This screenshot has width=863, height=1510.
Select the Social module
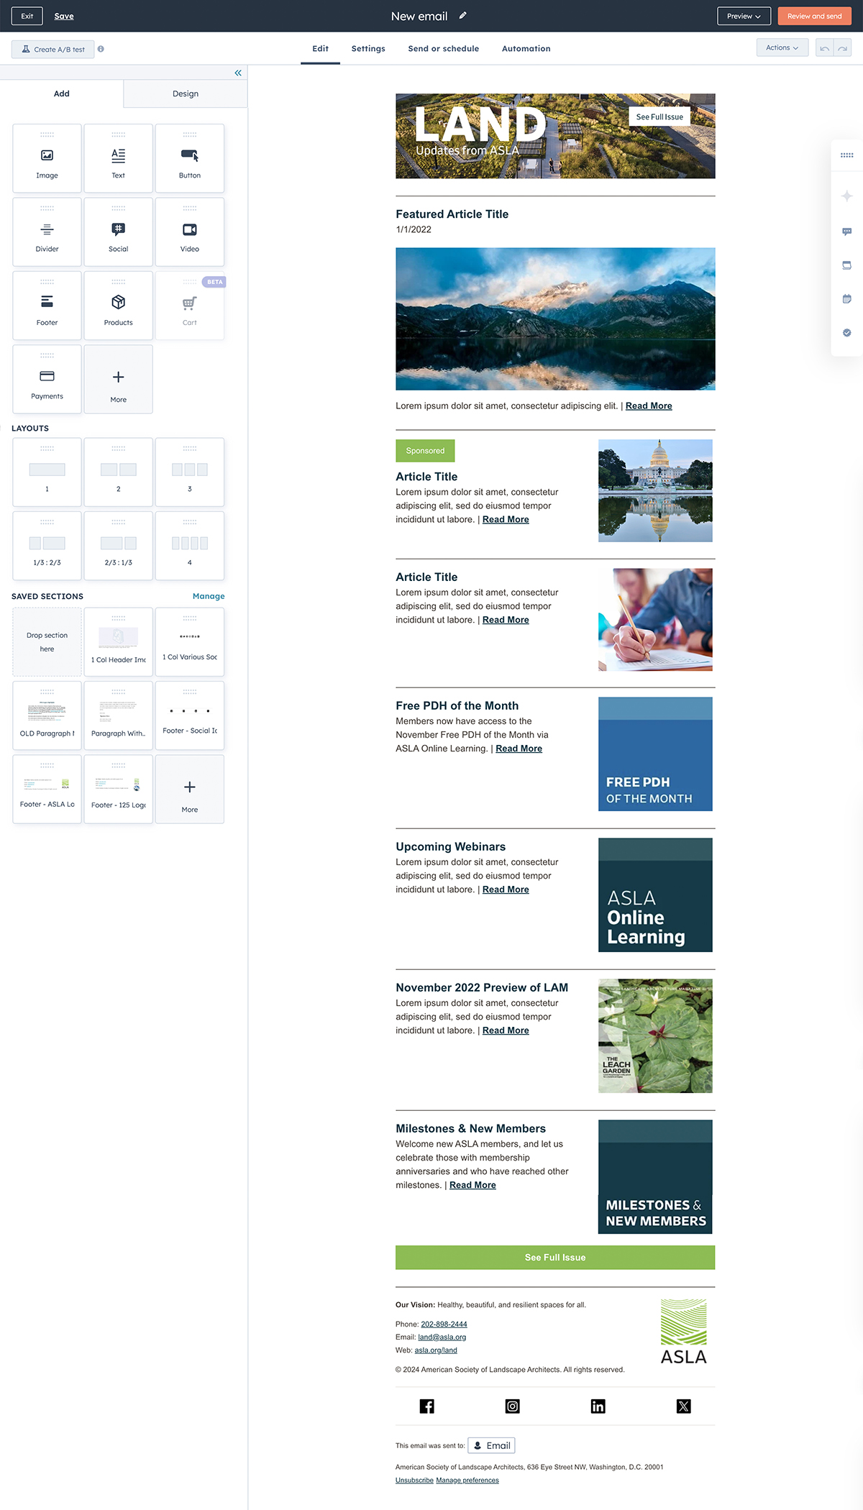[118, 232]
